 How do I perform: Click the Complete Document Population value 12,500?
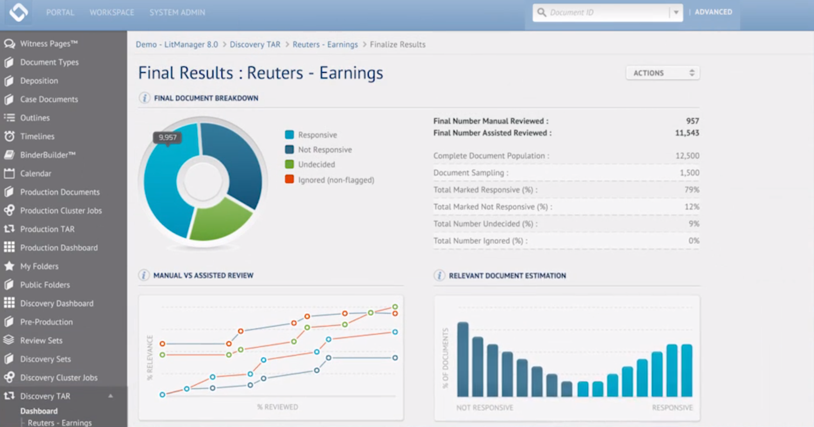(x=687, y=156)
